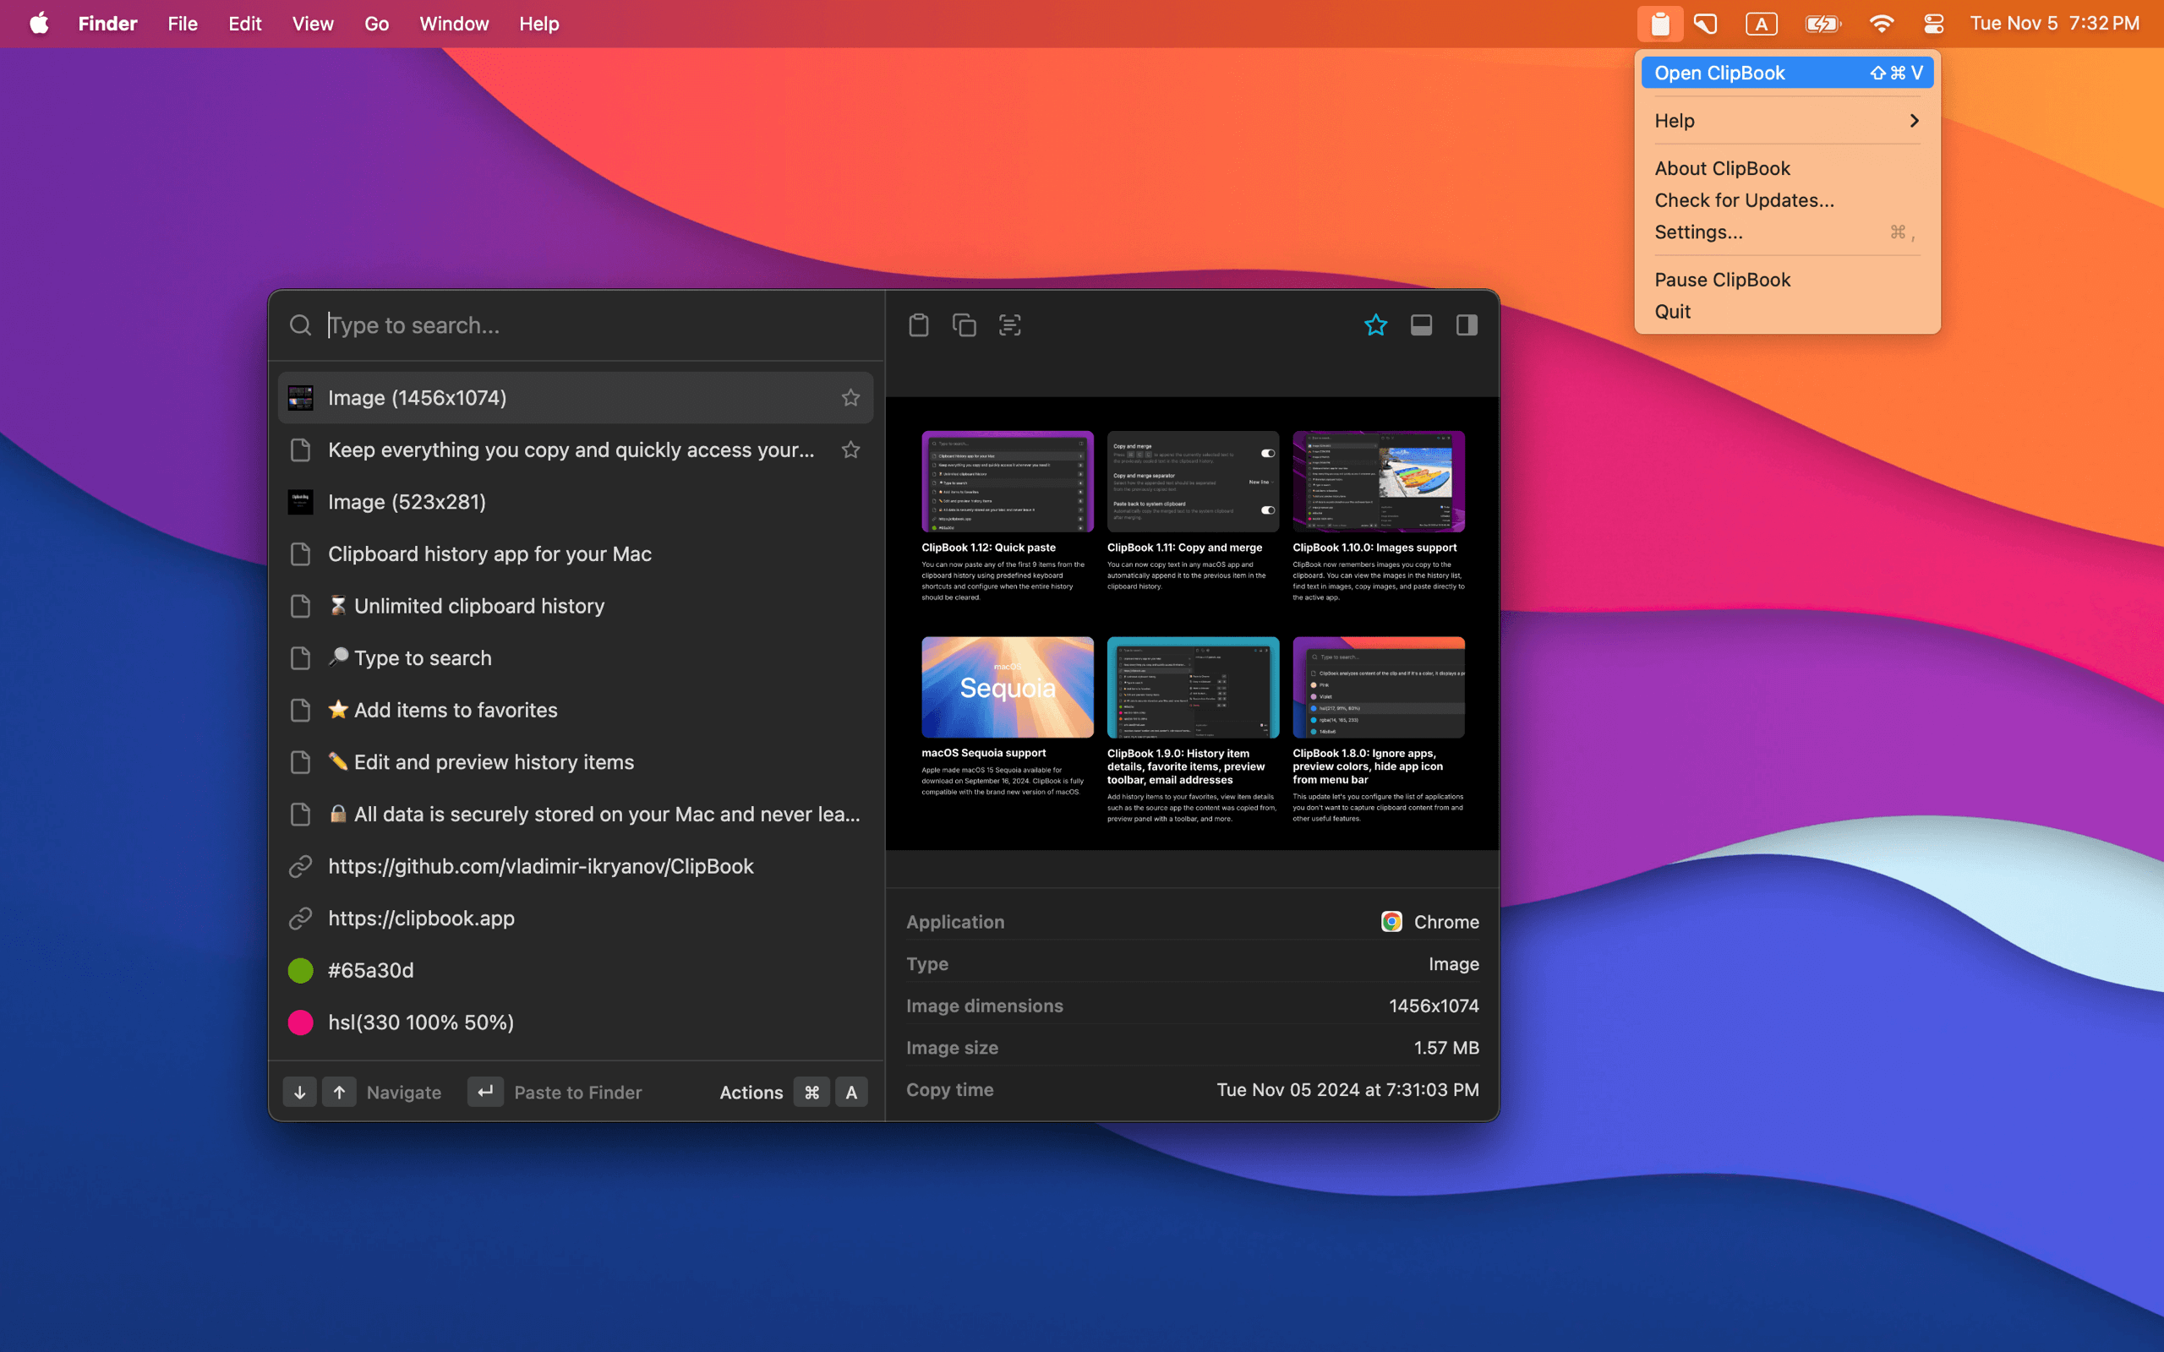Star the 'Keep everything you copy' item
This screenshot has width=2164, height=1352.
850,450
